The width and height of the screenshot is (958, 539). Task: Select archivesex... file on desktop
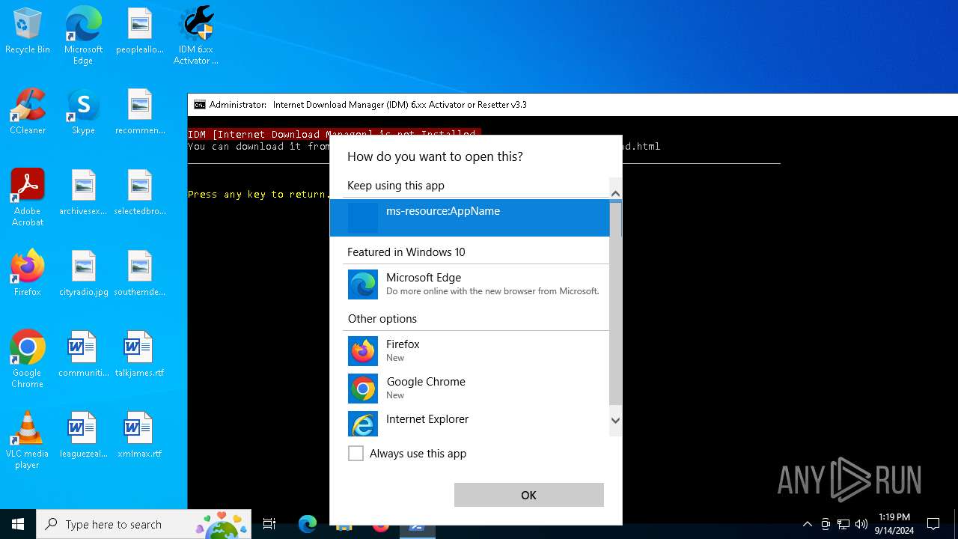(83, 193)
